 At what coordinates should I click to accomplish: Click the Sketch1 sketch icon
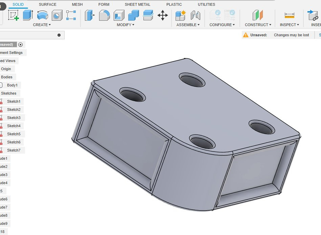pos(1,101)
